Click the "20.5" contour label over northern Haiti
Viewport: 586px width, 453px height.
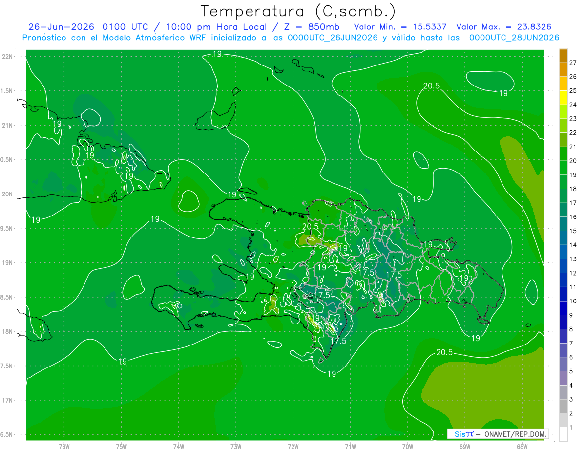tap(311, 227)
